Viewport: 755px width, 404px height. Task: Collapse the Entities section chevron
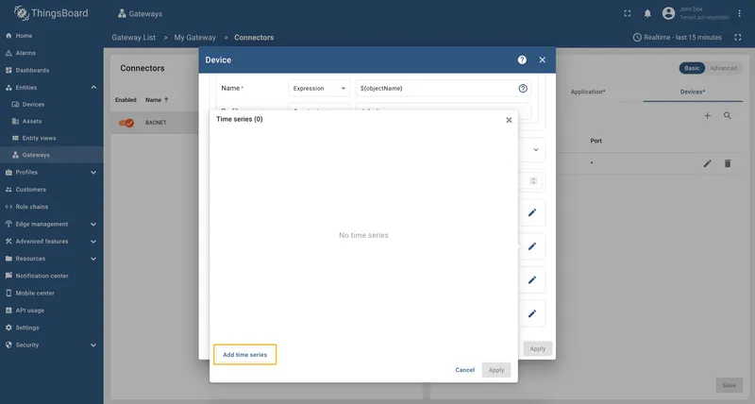(x=93, y=87)
